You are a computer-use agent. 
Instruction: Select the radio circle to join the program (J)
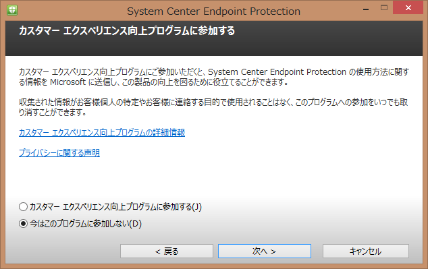(23, 206)
